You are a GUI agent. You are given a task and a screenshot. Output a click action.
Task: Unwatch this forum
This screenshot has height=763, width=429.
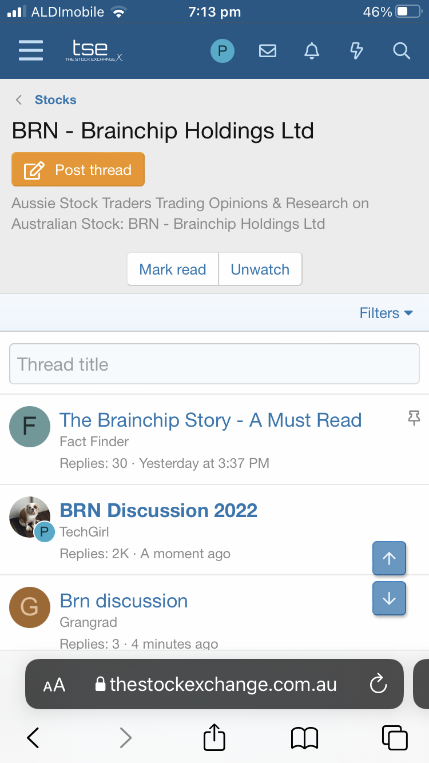click(x=260, y=269)
